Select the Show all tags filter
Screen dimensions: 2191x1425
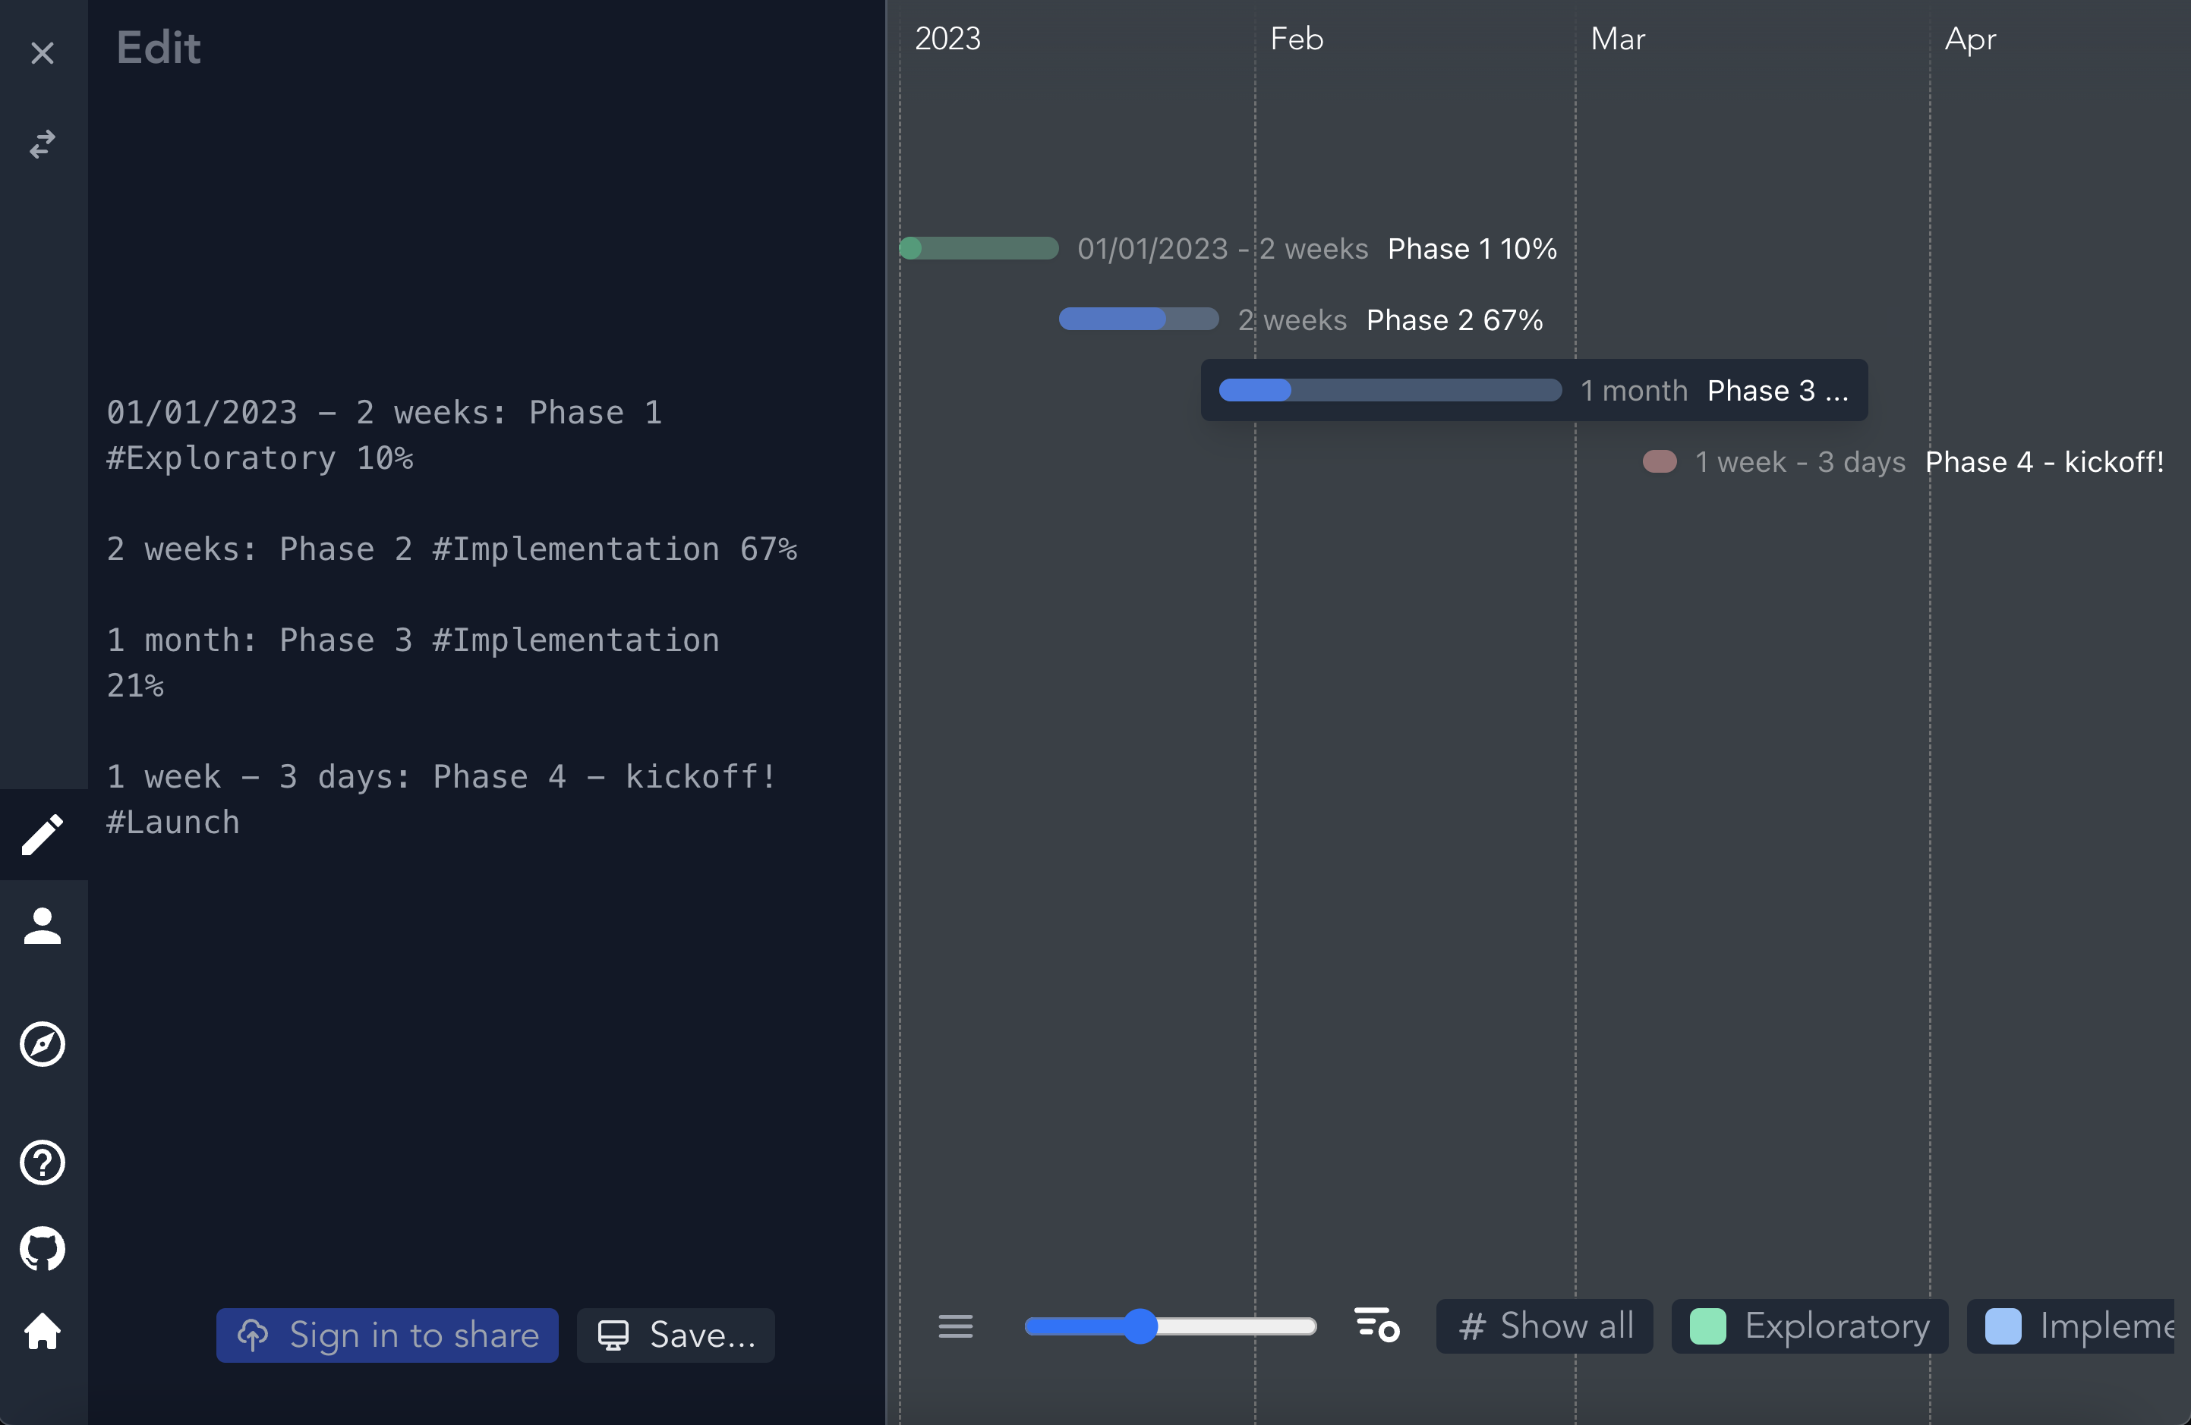1544,1326
